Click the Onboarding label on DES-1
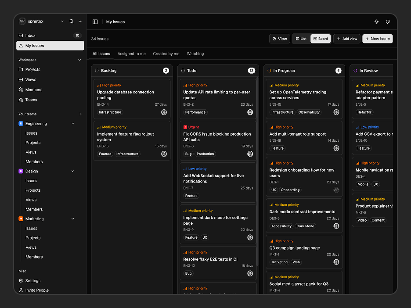The image size is (411, 308). [x=290, y=190]
